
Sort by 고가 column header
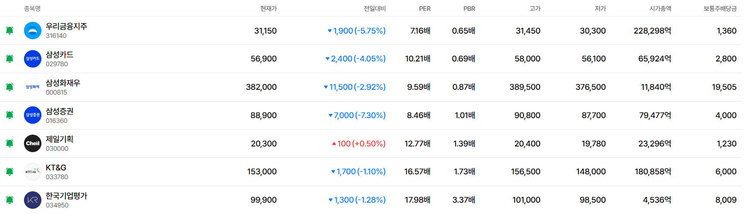(535, 9)
